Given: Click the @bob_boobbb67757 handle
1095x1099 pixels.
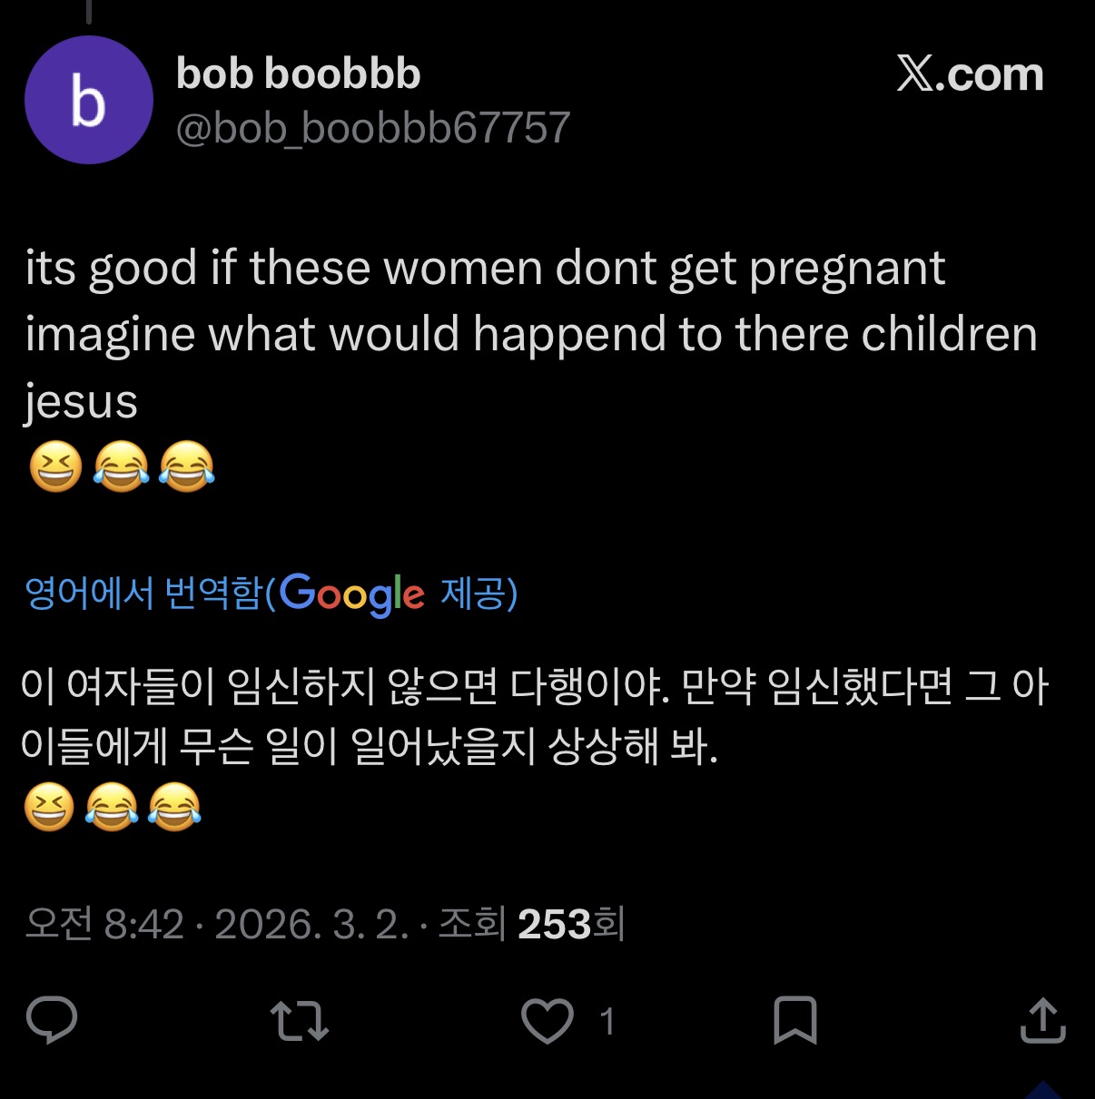Looking at the screenshot, I should pyautogui.click(x=372, y=128).
